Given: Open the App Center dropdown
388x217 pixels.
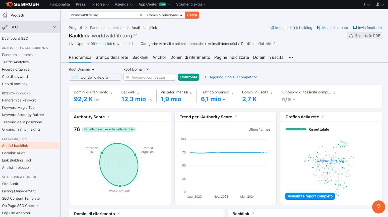Looking at the screenshot, I should (x=154, y=4).
